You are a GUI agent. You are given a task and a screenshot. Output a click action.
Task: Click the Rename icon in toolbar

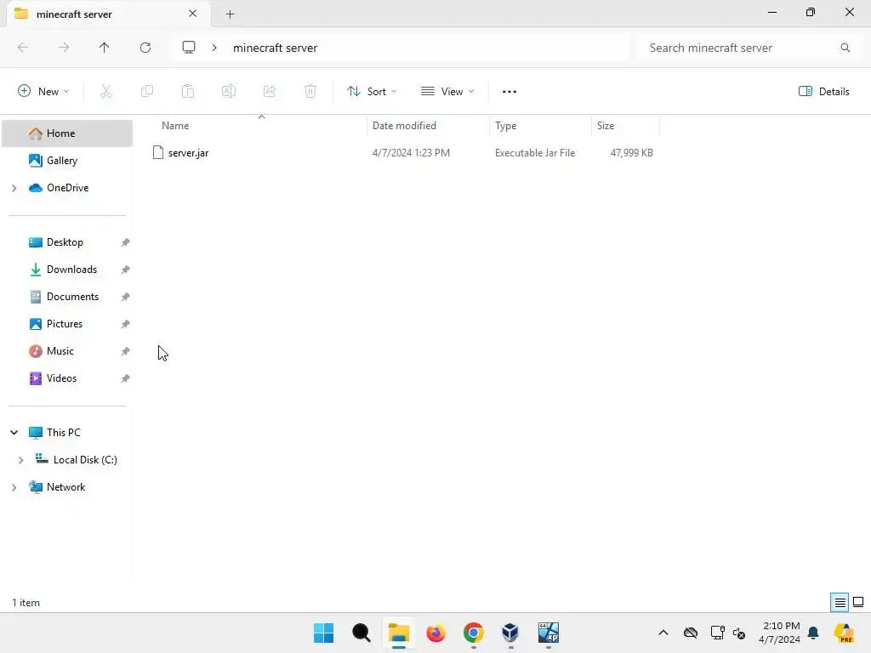point(229,92)
